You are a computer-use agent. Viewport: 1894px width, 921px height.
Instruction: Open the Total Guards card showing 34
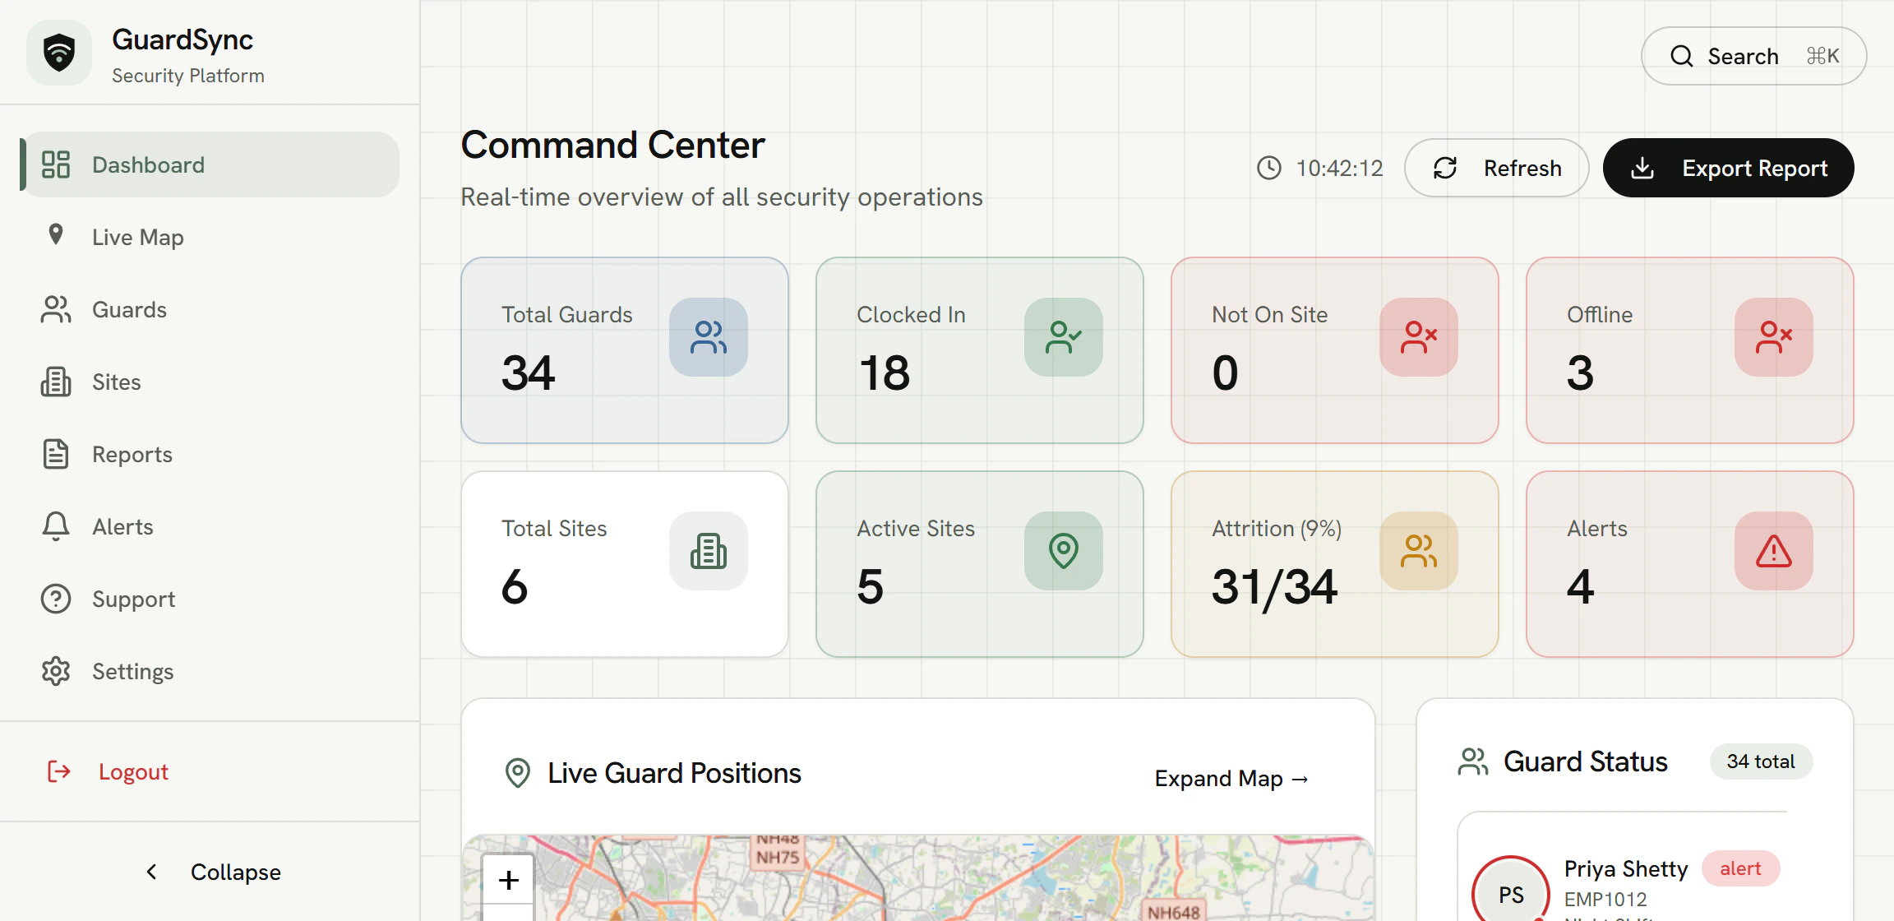pyautogui.click(x=625, y=350)
